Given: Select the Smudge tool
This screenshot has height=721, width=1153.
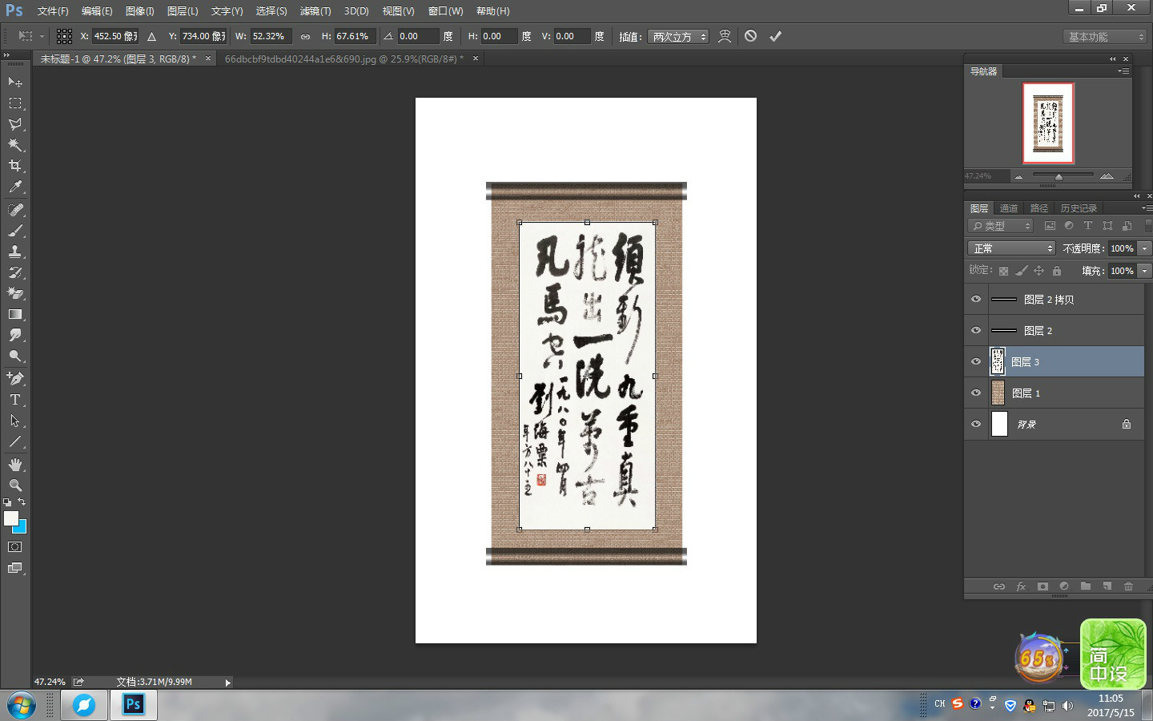Looking at the screenshot, I should pos(15,335).
